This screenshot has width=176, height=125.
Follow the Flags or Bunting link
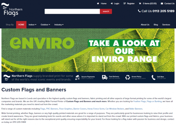154,101
